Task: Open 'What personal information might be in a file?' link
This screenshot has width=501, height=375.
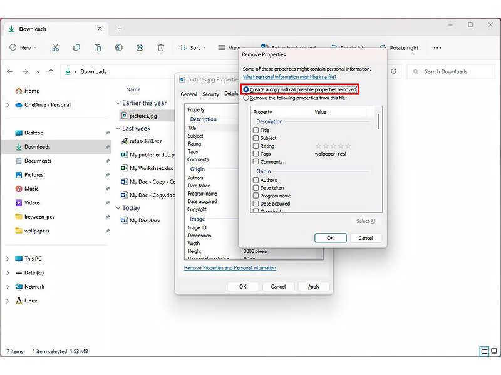Action: tap(289, 77)
